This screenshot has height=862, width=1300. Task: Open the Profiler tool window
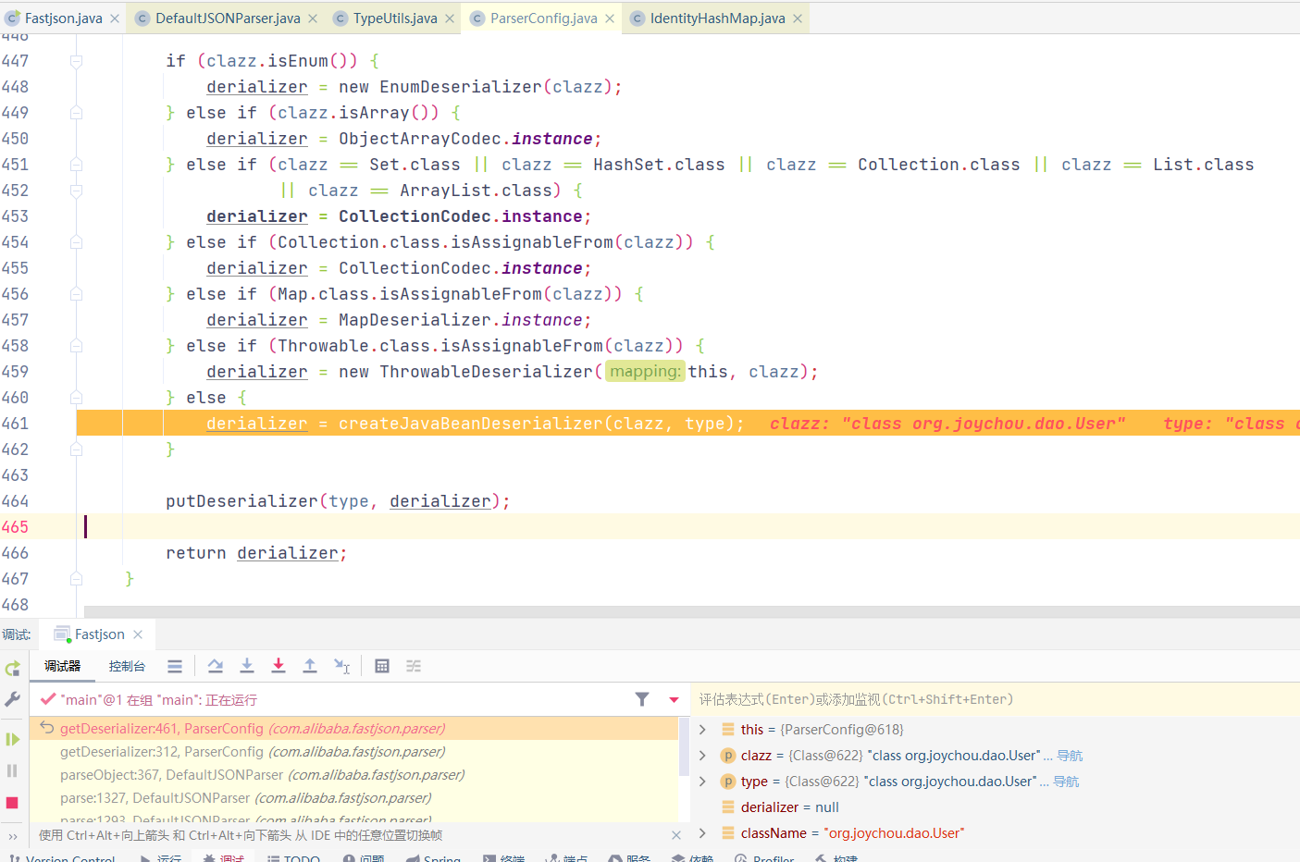pos(764,857)
